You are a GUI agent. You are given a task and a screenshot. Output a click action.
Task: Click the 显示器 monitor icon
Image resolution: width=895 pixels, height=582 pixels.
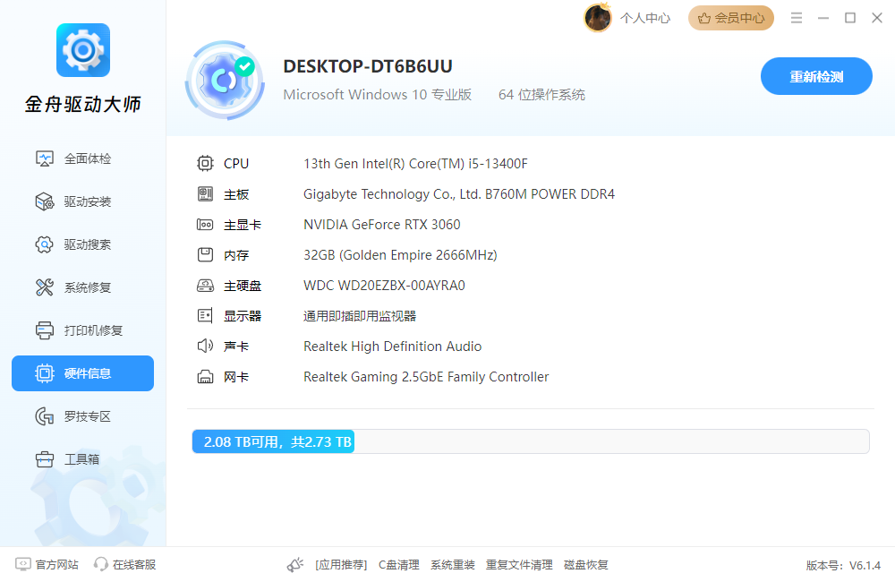tap(205, 316)
